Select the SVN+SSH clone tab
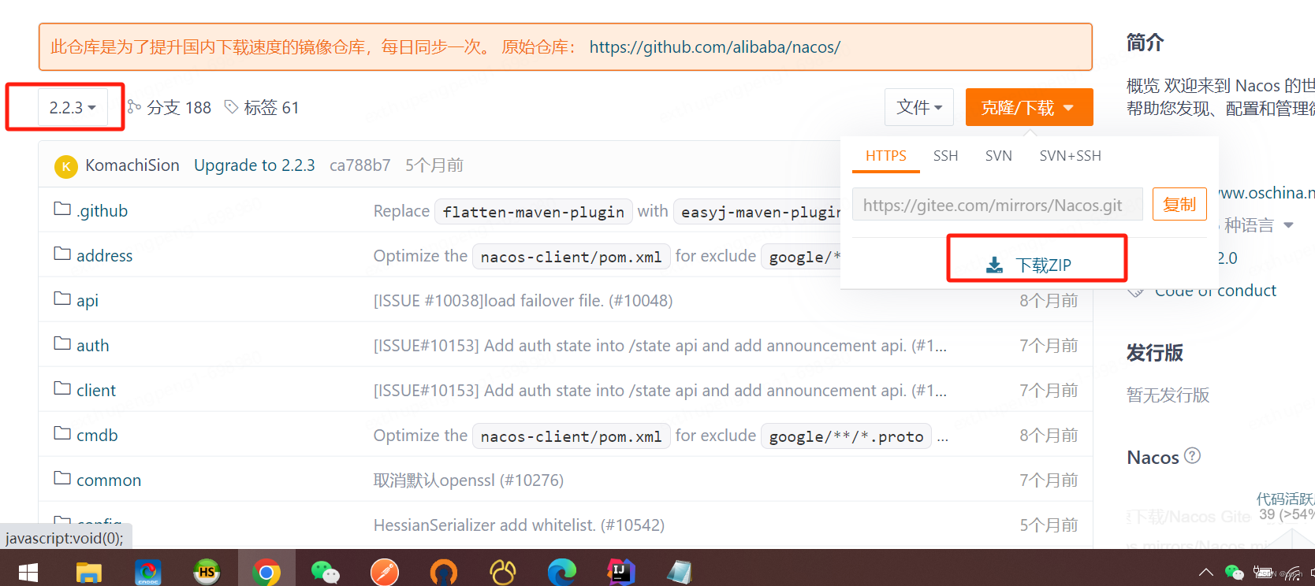Image resolution: width=1315 pixels, height=586 pixels. pos(1070,156)
